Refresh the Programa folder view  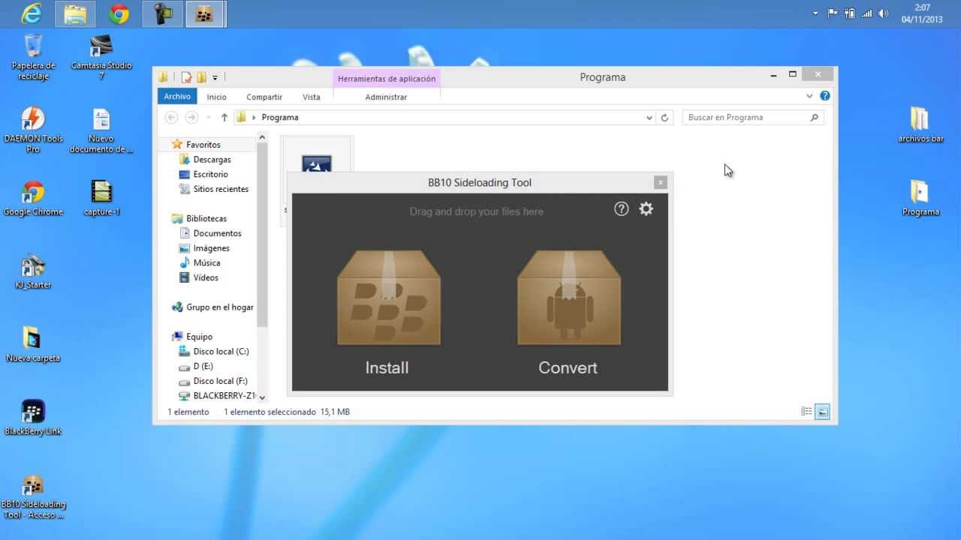pos(664,117)
